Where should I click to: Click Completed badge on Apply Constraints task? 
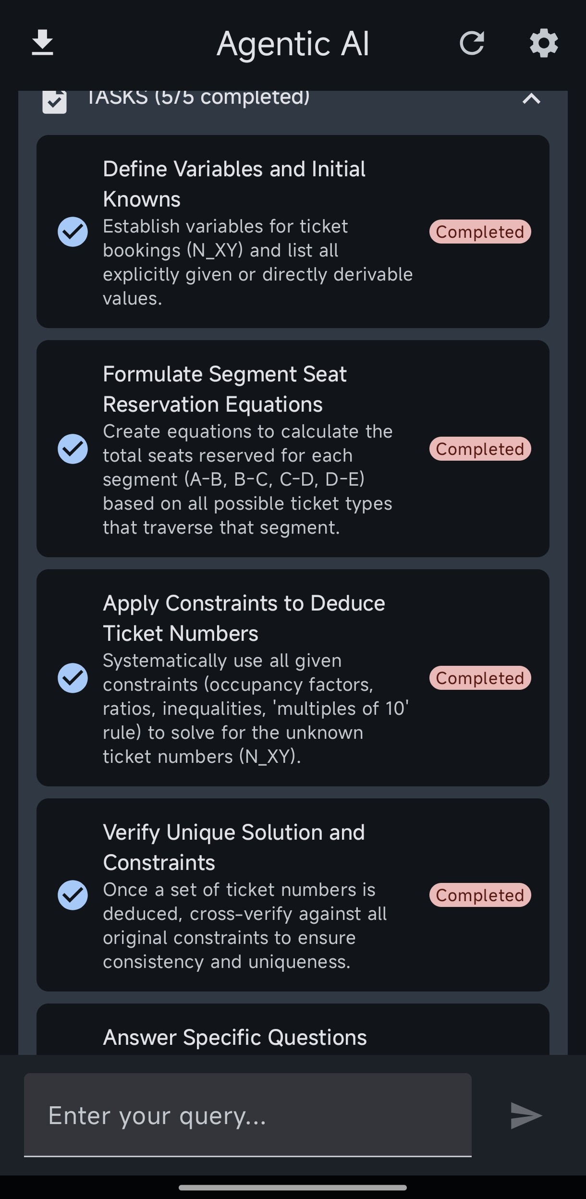[480, 678]
